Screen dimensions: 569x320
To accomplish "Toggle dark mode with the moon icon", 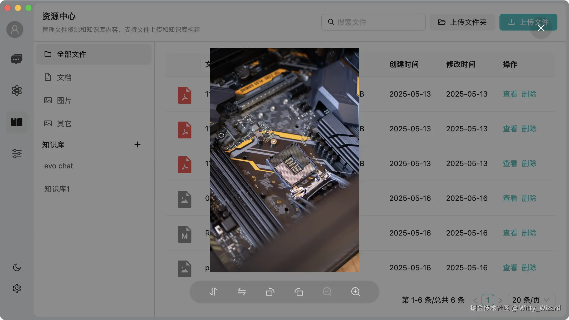I will pos(17,267).
